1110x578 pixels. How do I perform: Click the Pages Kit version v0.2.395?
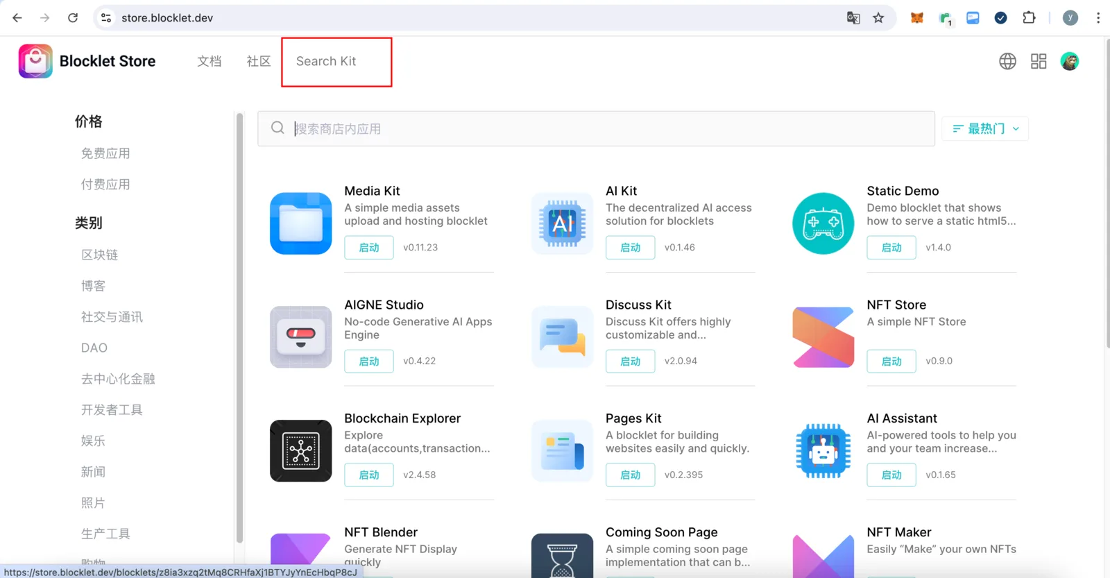tap(683, 475)
